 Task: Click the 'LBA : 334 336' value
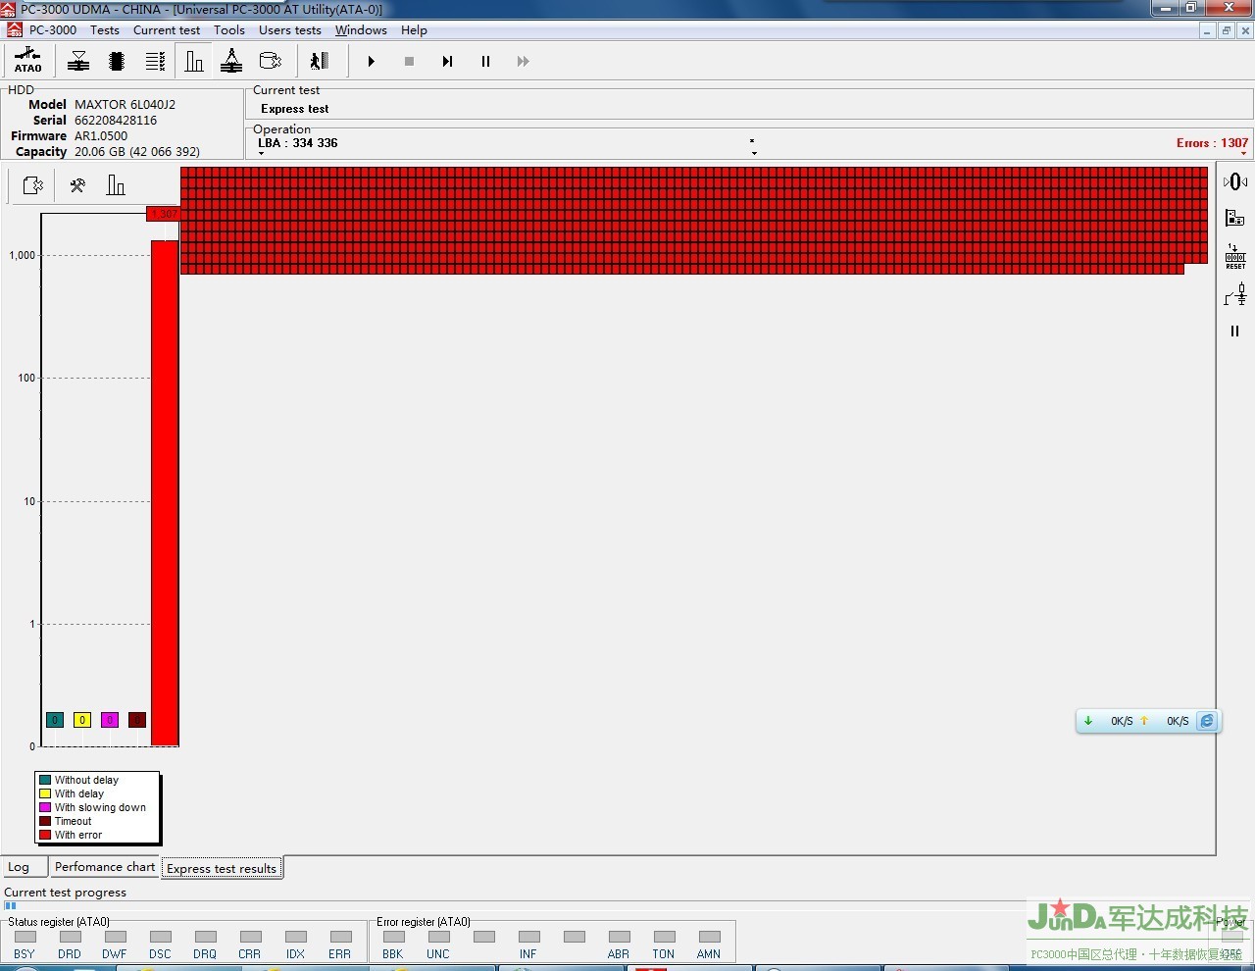point(298,143)
